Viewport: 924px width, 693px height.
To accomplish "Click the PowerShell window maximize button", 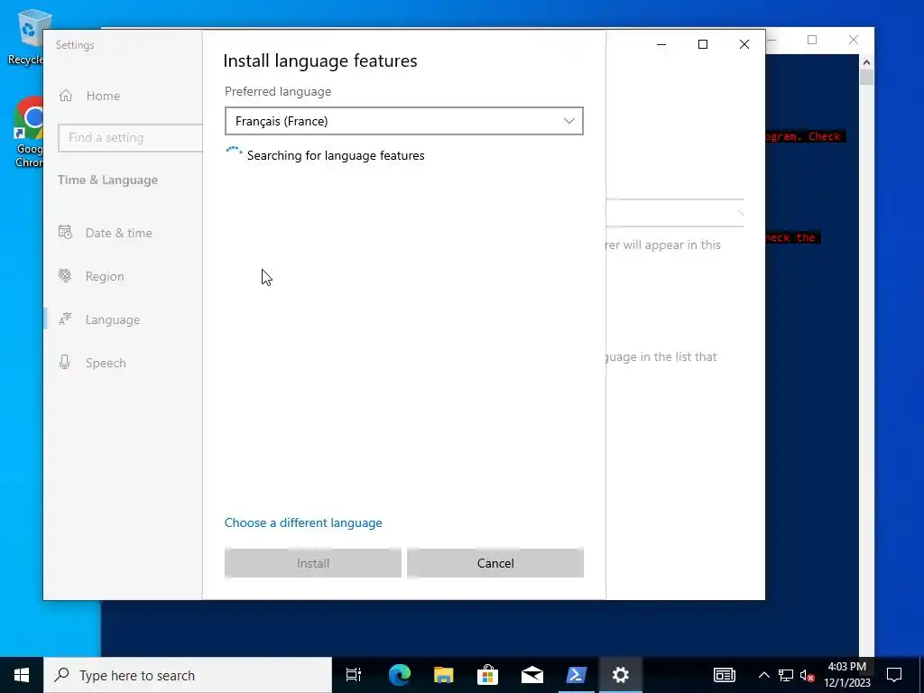I will click(812, 40).
